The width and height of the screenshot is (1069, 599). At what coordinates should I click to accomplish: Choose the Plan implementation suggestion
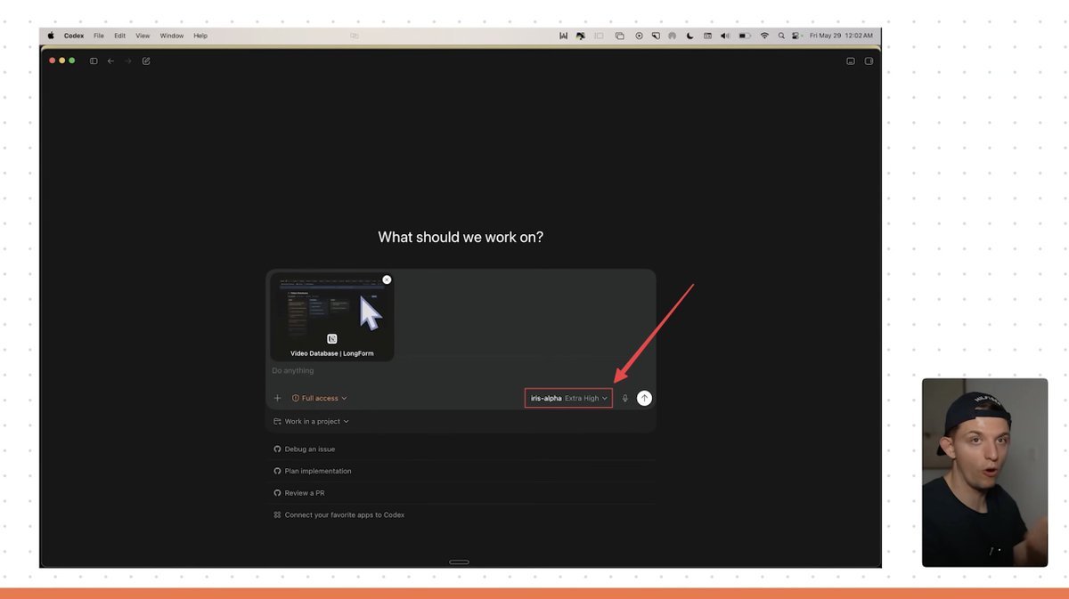(461, 471)
